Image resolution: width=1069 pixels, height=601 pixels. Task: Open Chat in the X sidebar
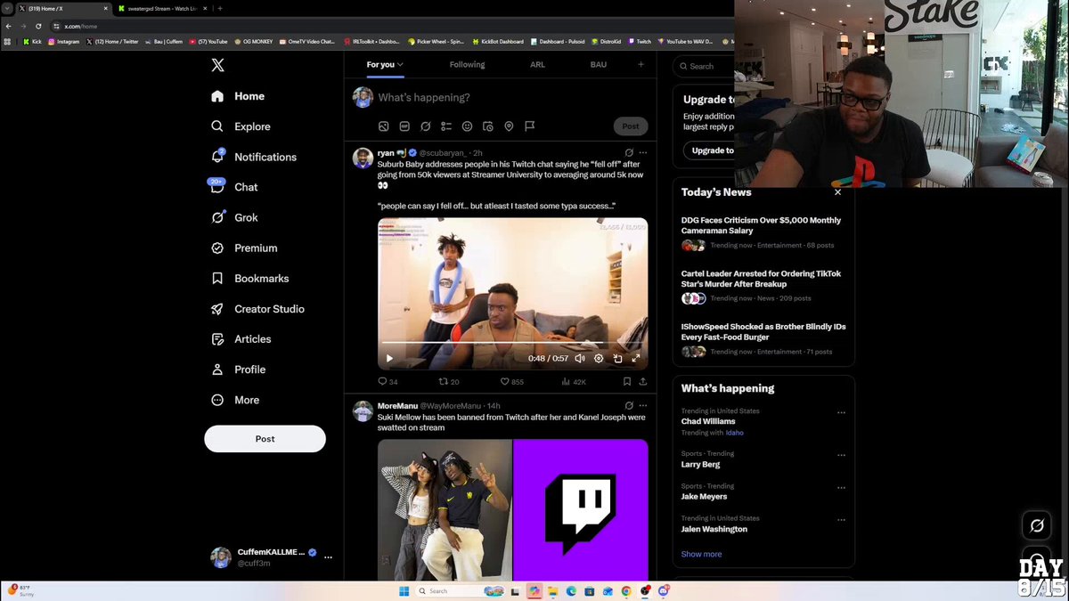tap(234, 187)
